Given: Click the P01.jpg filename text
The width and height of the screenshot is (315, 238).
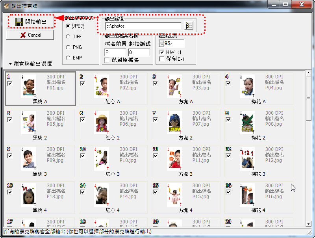Looking at the screenshot, I should [55, 88].
